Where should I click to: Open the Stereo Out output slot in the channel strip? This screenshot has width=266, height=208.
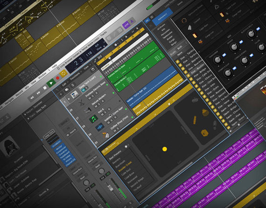coord(92,159)
